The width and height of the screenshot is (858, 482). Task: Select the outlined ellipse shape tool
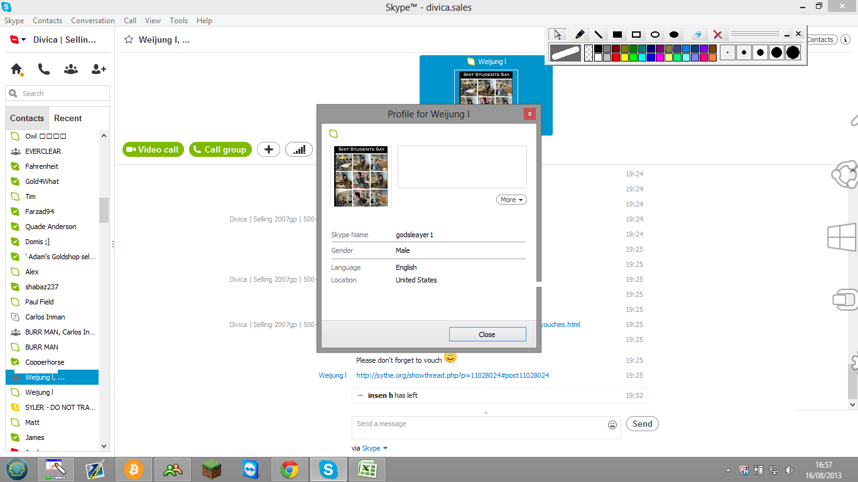coord(655,35)
